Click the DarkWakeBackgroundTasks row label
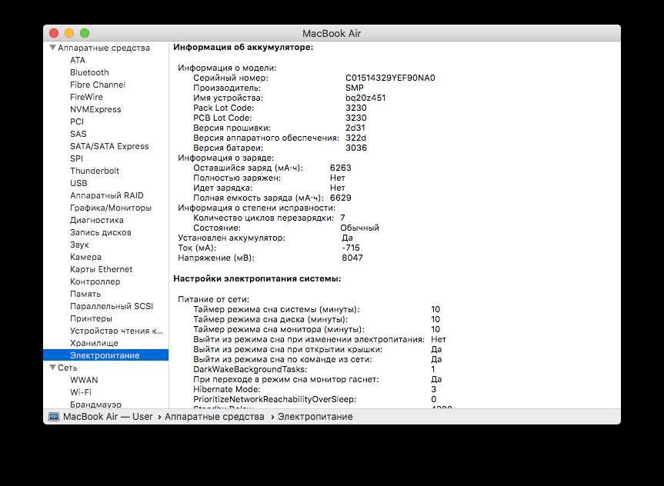Image resolution: width=664 pixels, height=486 pixels. pyautogui.click(x=250, y=369)
